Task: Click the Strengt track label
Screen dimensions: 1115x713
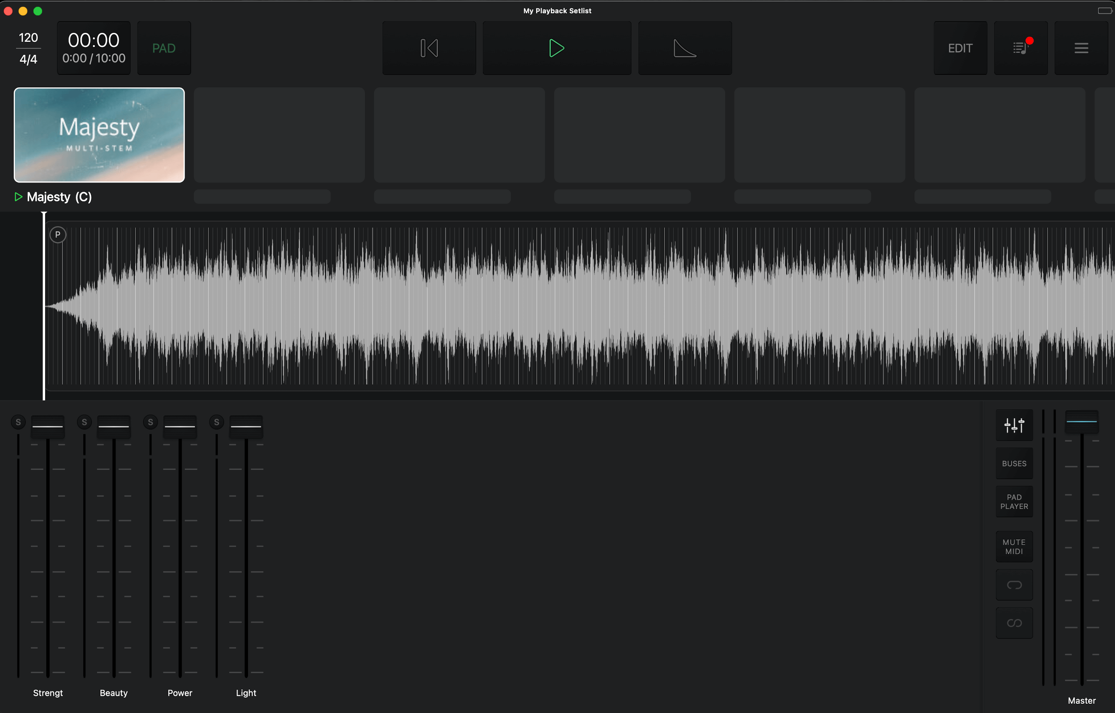Action: (48, 693)
